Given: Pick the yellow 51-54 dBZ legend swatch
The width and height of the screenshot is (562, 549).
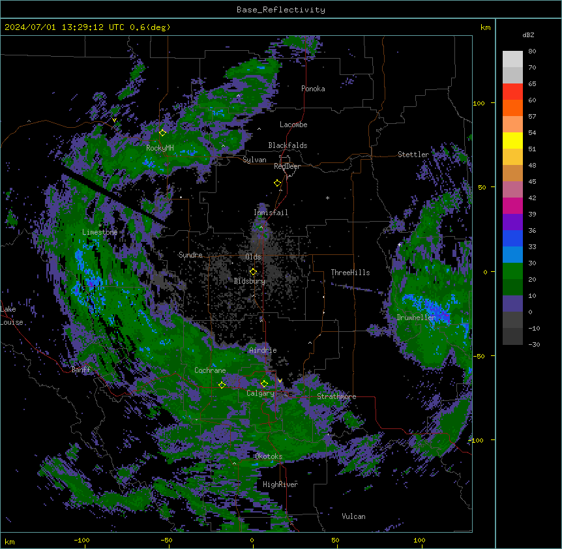Looking at the screenshot, I should [512, 140].
